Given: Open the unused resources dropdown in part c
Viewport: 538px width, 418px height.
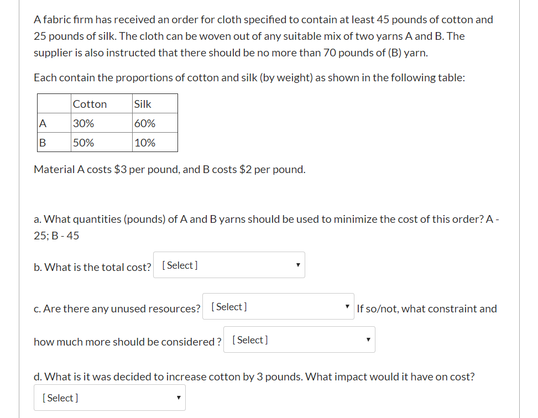Looking at the screenshot, I should [x=278, y=306].
